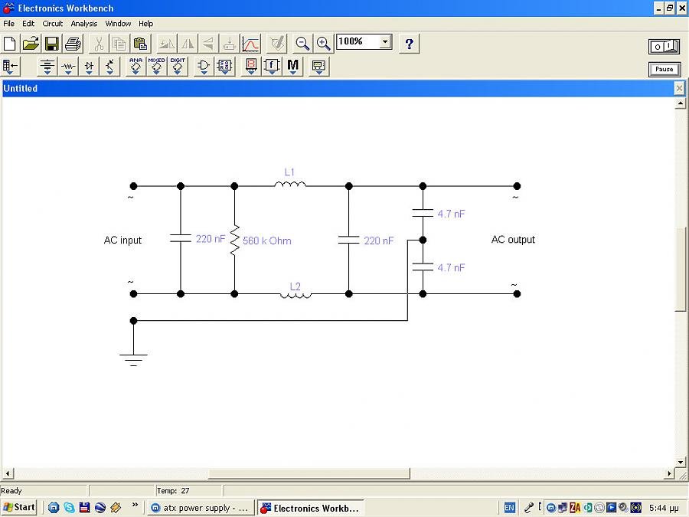The width and height of the screenshot is (689, 517).
Task: Zoom out with the minus magnifier icon
Action: point(302,44)
